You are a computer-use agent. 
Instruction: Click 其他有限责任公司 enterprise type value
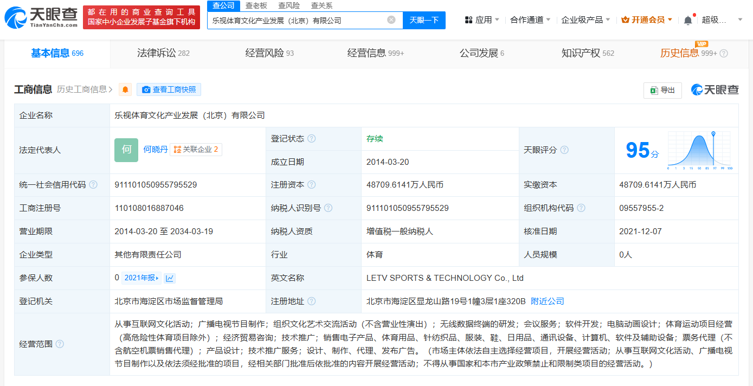coord(148,255)
